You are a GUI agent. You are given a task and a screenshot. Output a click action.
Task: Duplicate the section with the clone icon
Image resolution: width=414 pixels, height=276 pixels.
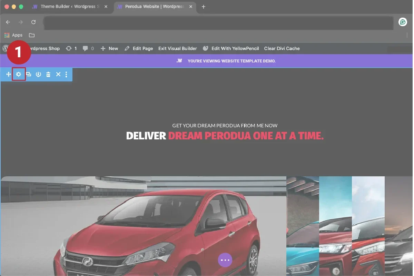click(29, 75)
